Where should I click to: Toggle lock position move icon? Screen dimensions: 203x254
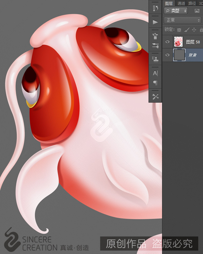(x=194, y=30)
